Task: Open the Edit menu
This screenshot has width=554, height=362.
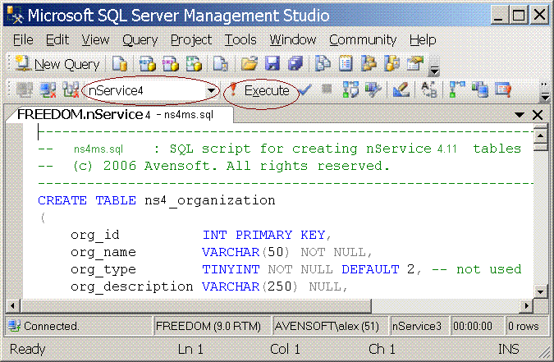Action: pyautogui.click(x=57, y=39)
